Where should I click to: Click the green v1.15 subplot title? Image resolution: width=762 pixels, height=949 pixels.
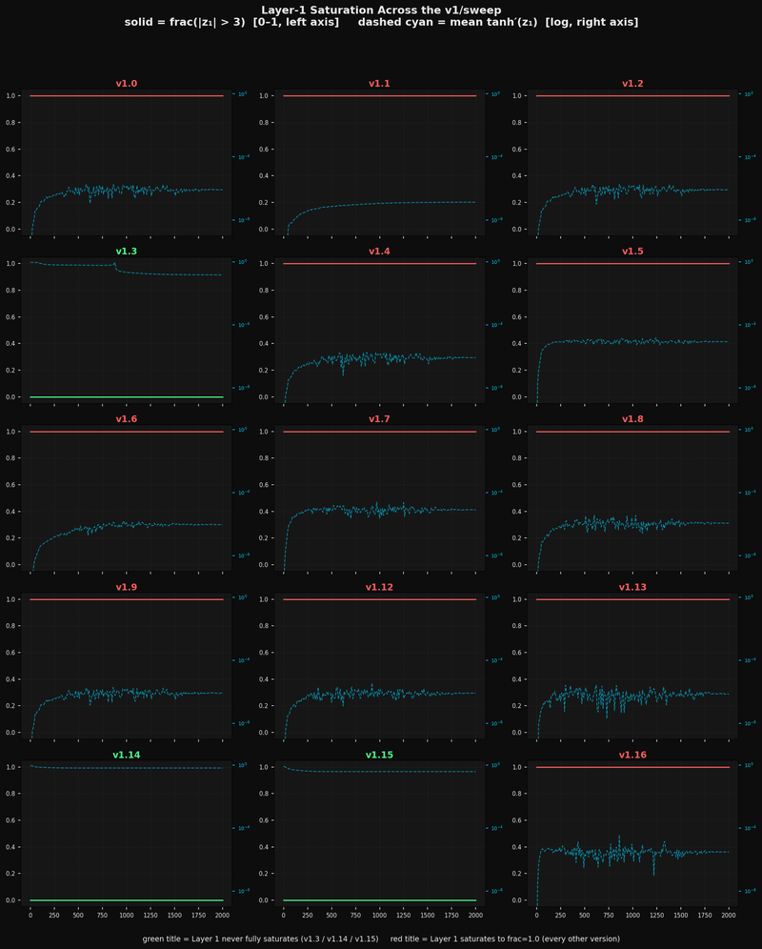(379, 755)
